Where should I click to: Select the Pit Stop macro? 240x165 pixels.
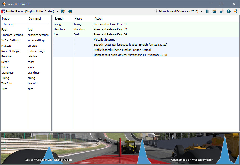point(6,46)
